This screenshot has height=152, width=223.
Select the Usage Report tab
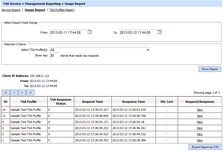point(35,10)
